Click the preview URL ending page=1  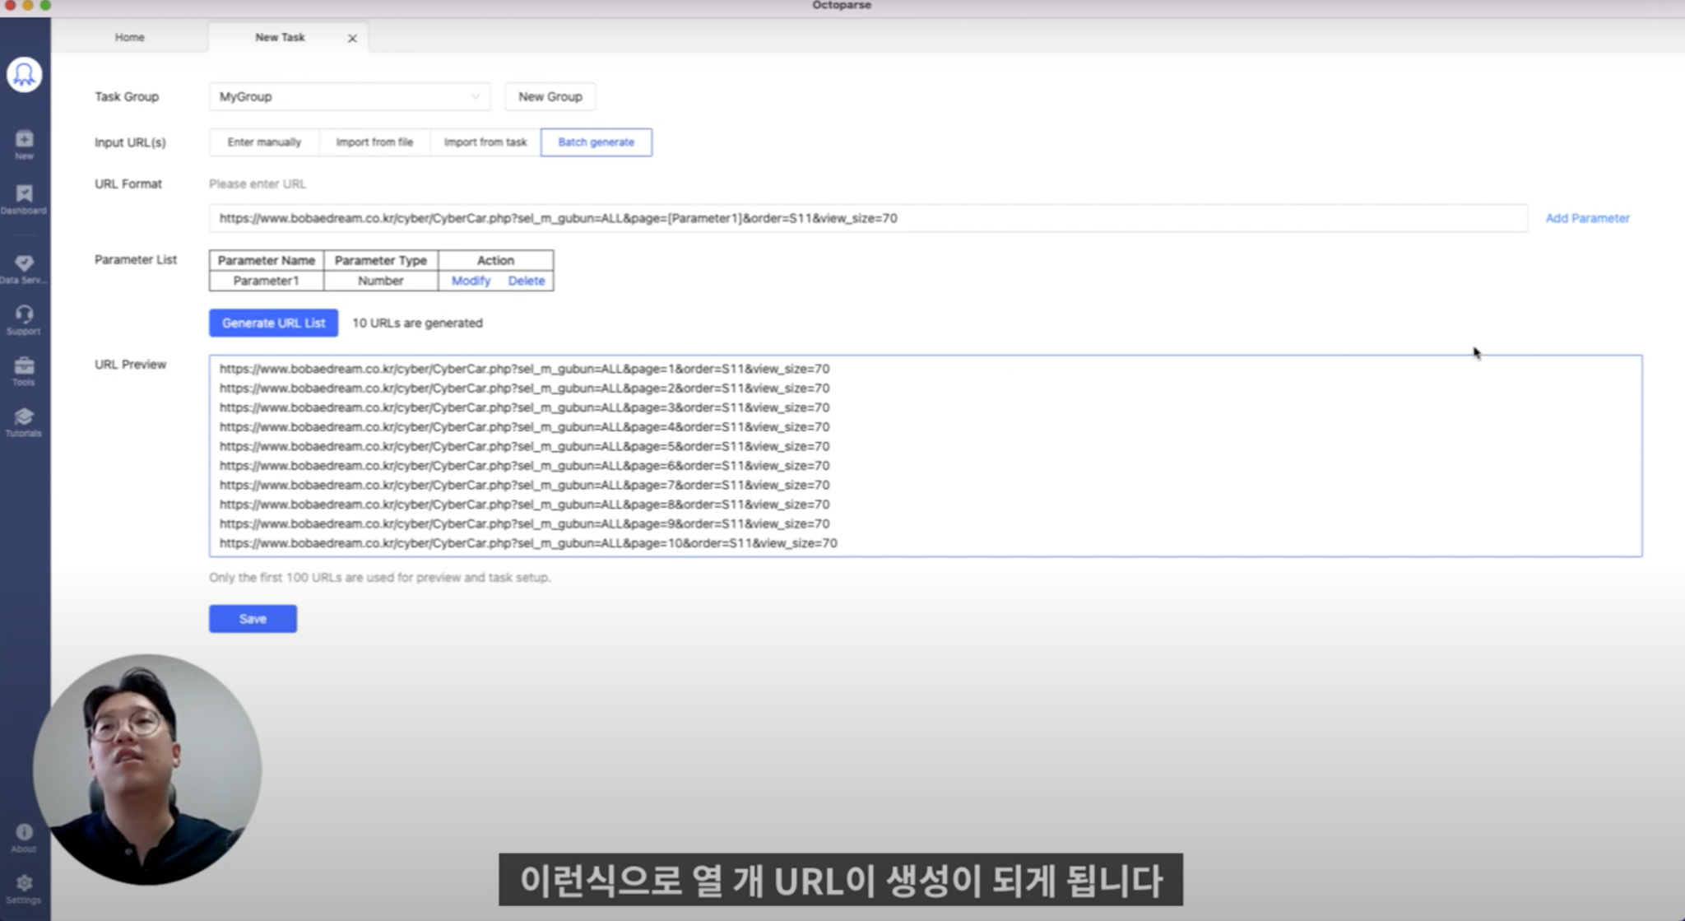click(x=524, y=369)
